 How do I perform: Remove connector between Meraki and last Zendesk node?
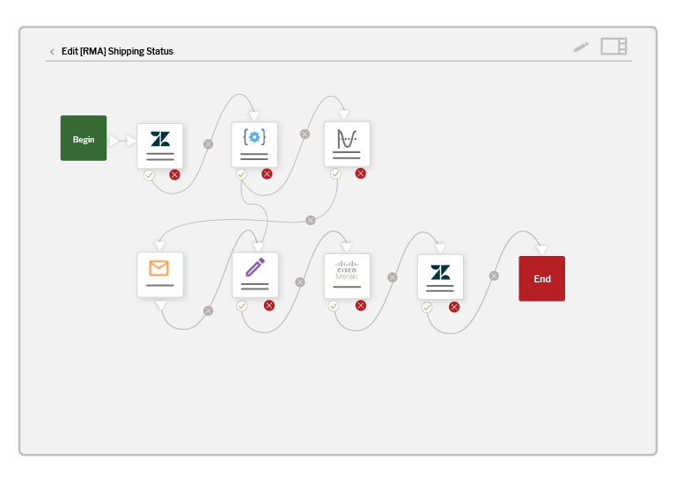(x=393, y=277)
